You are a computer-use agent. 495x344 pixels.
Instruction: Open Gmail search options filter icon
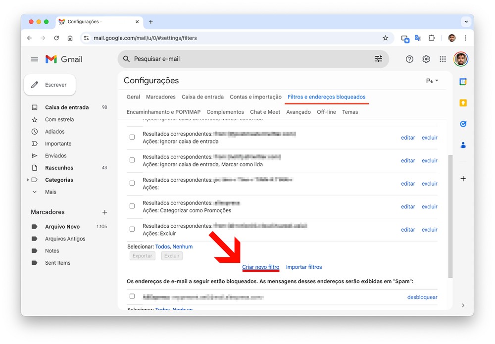click(379, 59)
